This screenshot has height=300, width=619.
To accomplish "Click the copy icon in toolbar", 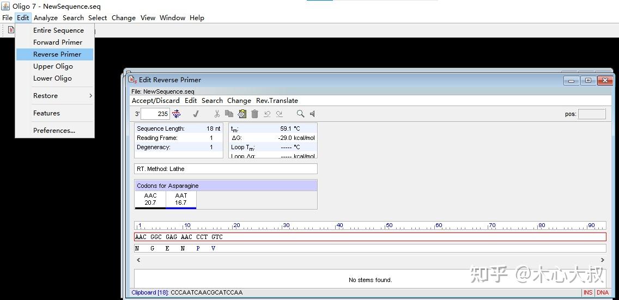I will point(229,114).
